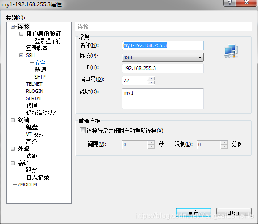Click the help question mark button

pos(229,3)
